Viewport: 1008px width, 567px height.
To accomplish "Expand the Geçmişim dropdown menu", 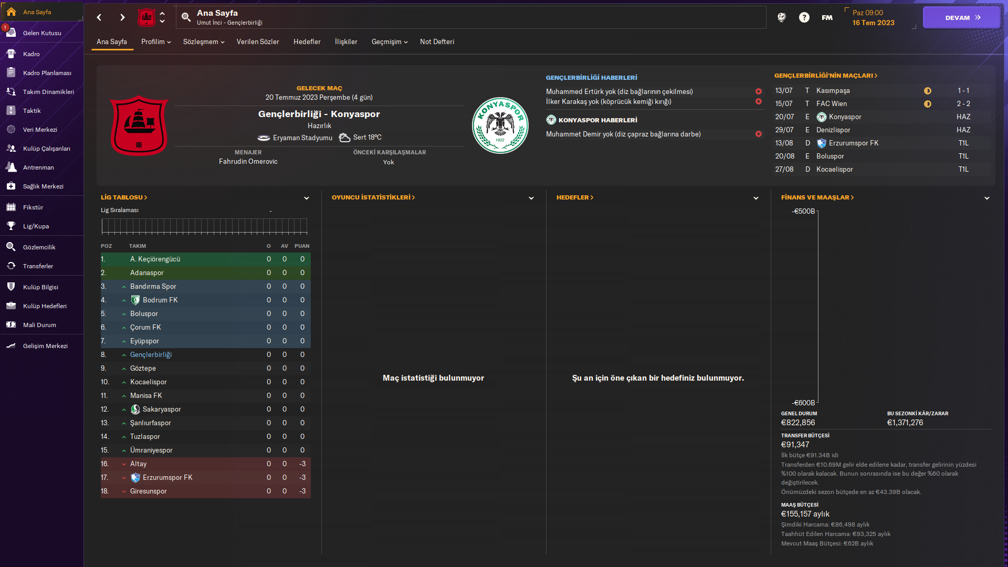I will (x=390, y=41).
